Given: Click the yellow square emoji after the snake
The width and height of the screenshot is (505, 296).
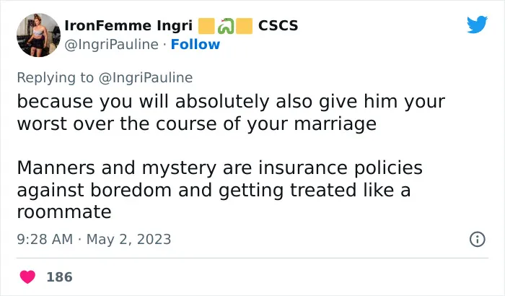Looking at the screenshot, I should tap(245, 26).
